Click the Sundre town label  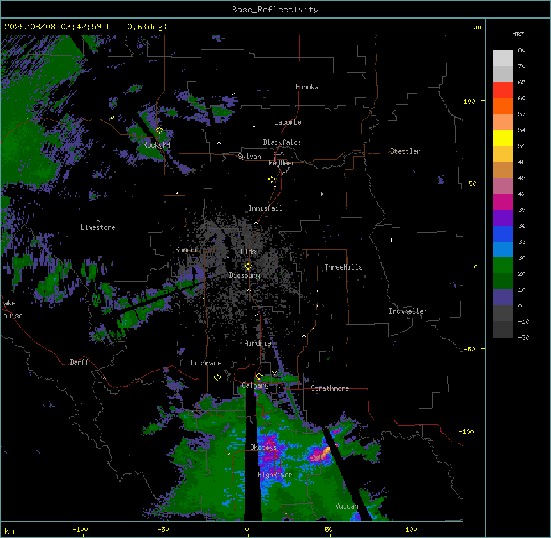point(187,250)
